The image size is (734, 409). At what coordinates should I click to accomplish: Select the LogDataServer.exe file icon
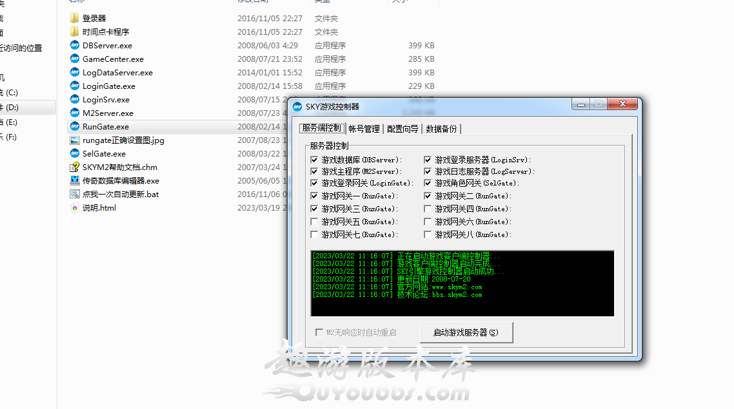click(x=74, y=72)
